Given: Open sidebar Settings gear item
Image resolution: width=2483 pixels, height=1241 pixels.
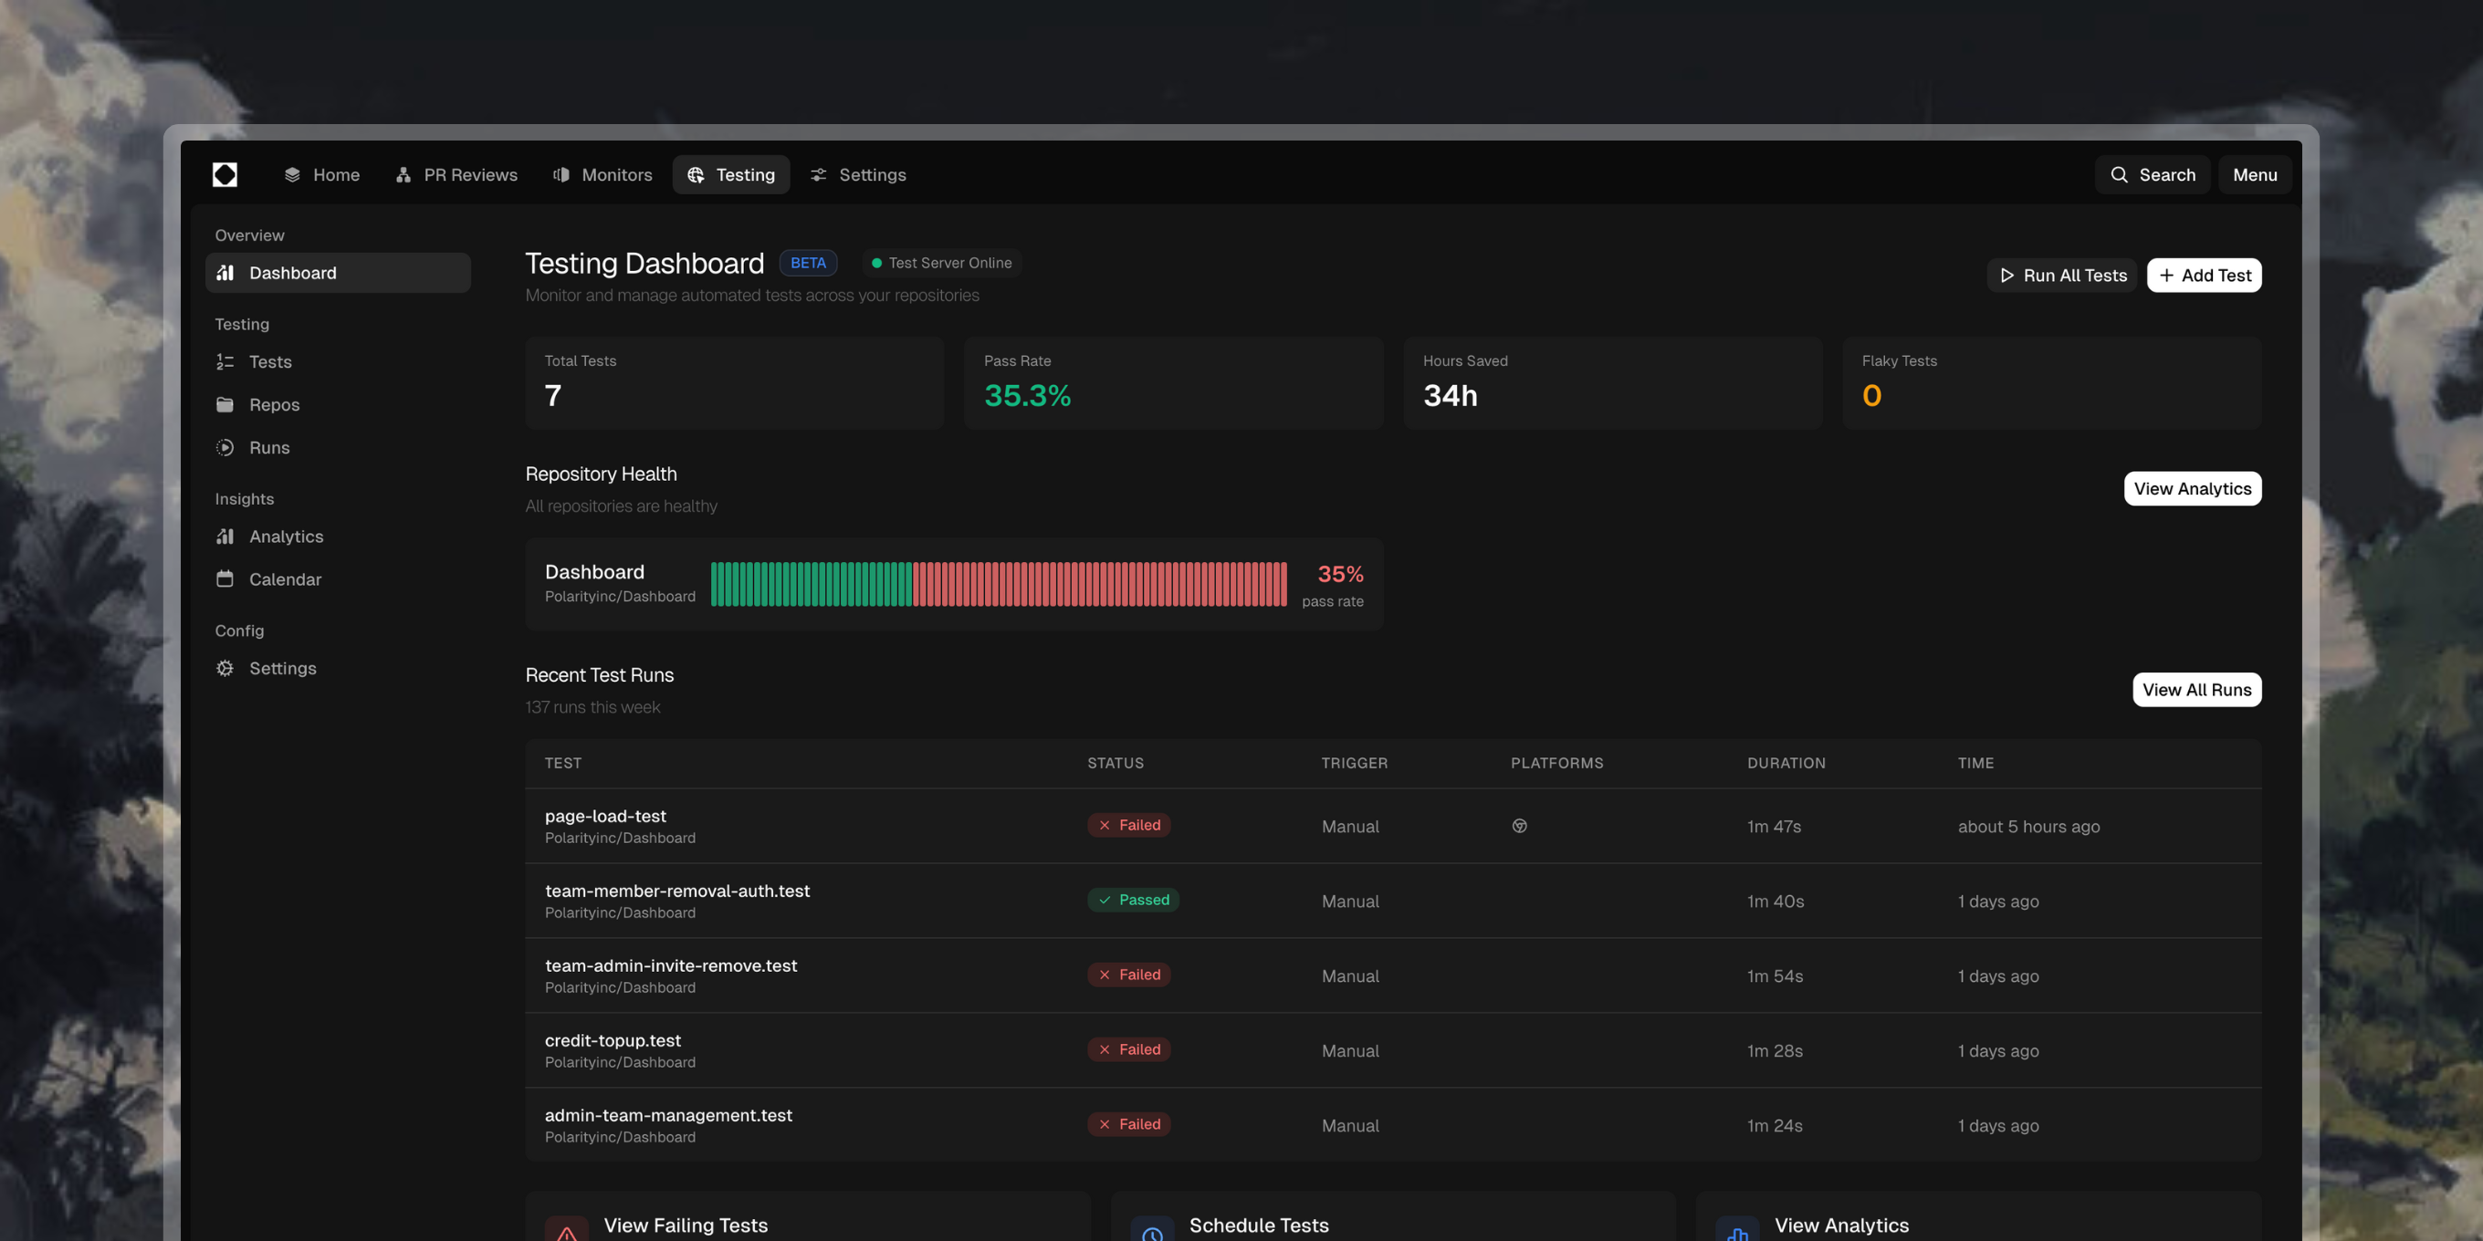Looking at the screenshot, I should (281, 669).
